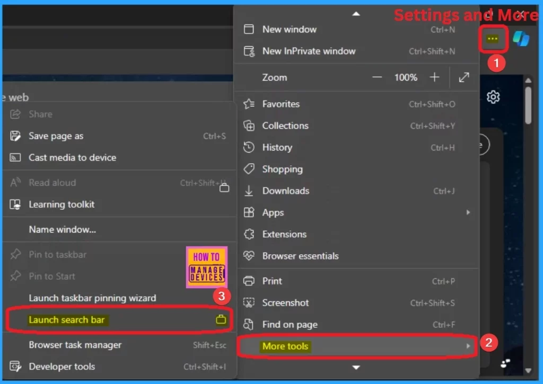Select Name window...
Screen dimensions: 543x384
(119, 229)
